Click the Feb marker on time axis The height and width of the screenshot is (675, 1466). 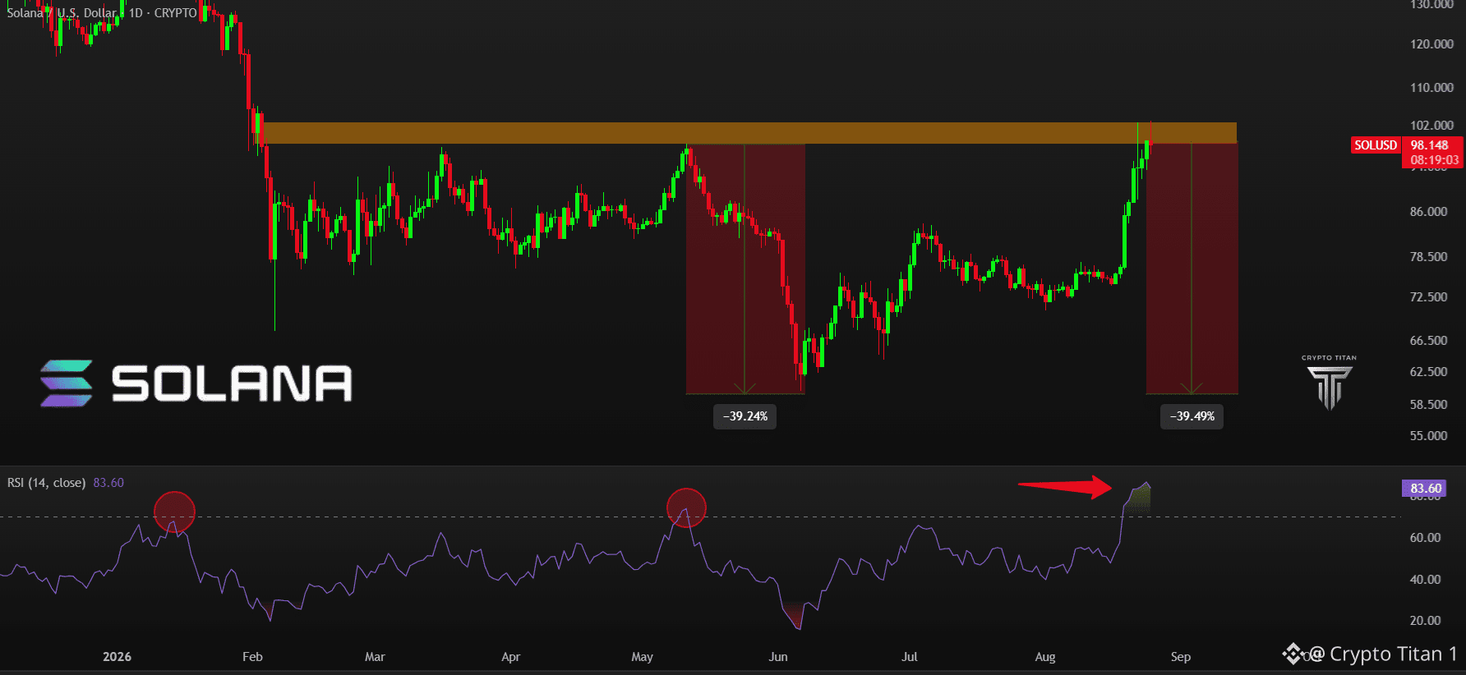(252, 657)
